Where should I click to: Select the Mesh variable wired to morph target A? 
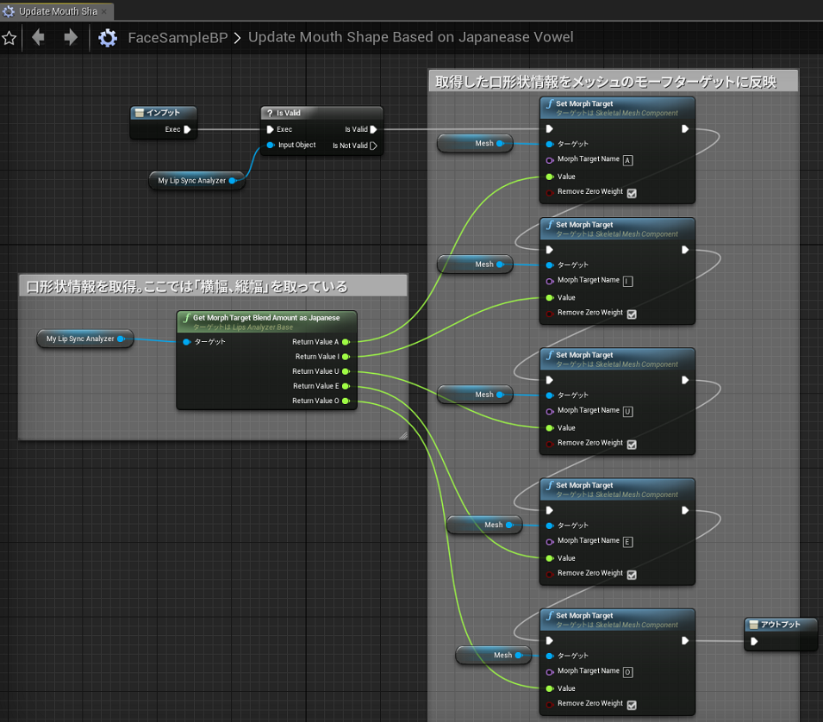pos(475,143)
